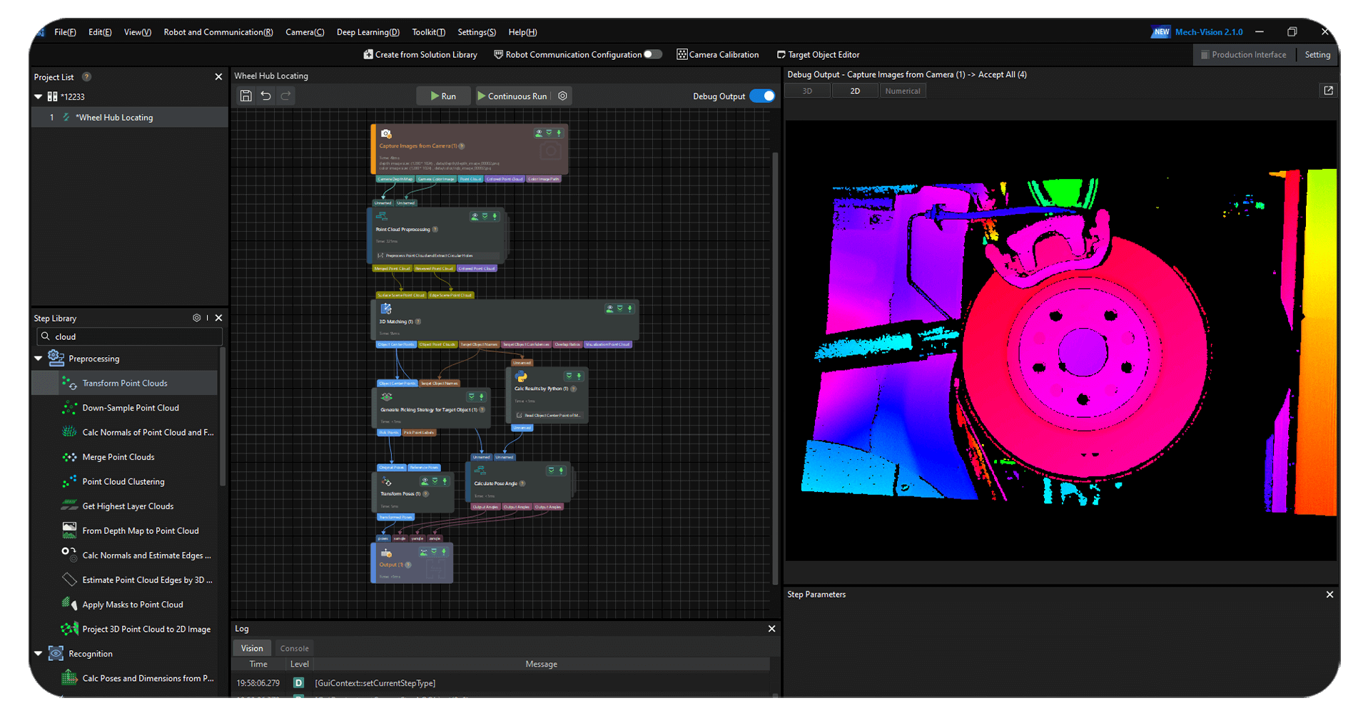Open the Deep Learning menu

click(x=368, y=32)
